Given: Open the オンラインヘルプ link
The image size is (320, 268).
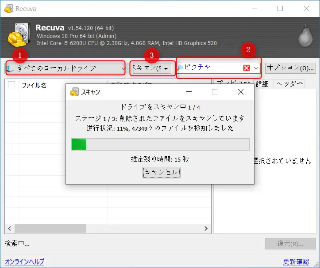Looking at the screenshot, I should (x=24, y=261).
